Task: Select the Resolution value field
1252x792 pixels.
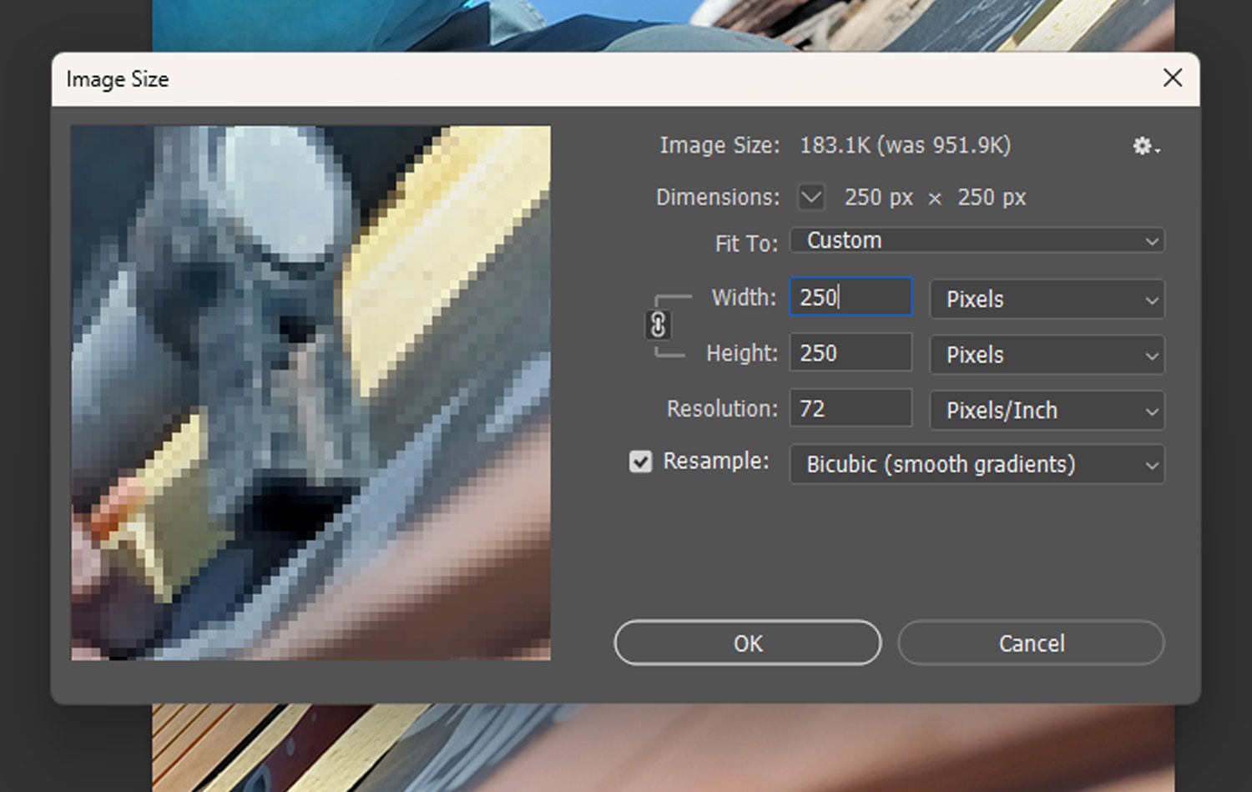Action: tap(851, 409)
